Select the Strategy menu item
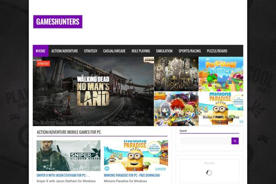The image size is (276, 184). click(91, 51)
